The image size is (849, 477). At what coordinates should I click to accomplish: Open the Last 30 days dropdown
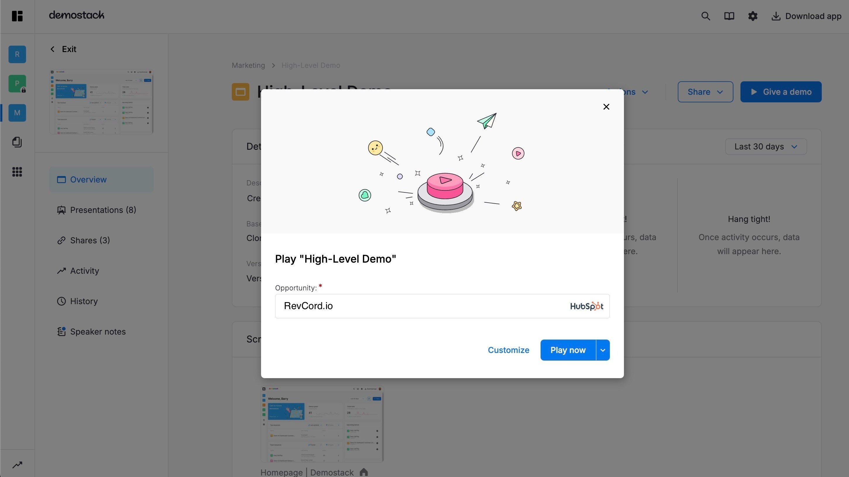766,147
